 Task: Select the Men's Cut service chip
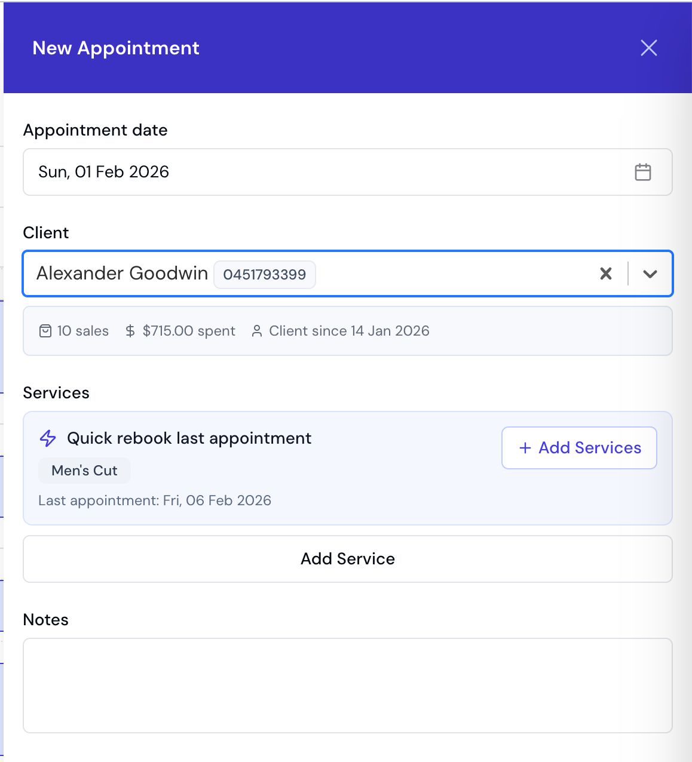point(84,471)
